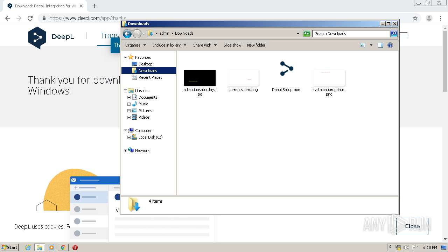Click the Close cookie banner button

(412, 226)
